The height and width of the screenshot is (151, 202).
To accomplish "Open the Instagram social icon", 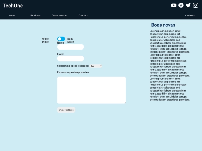I will tap(195, 5).
